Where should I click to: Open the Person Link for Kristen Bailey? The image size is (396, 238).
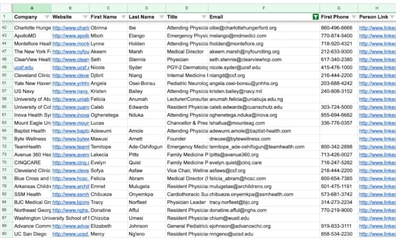pyautogui.click(x=377, y=91)
